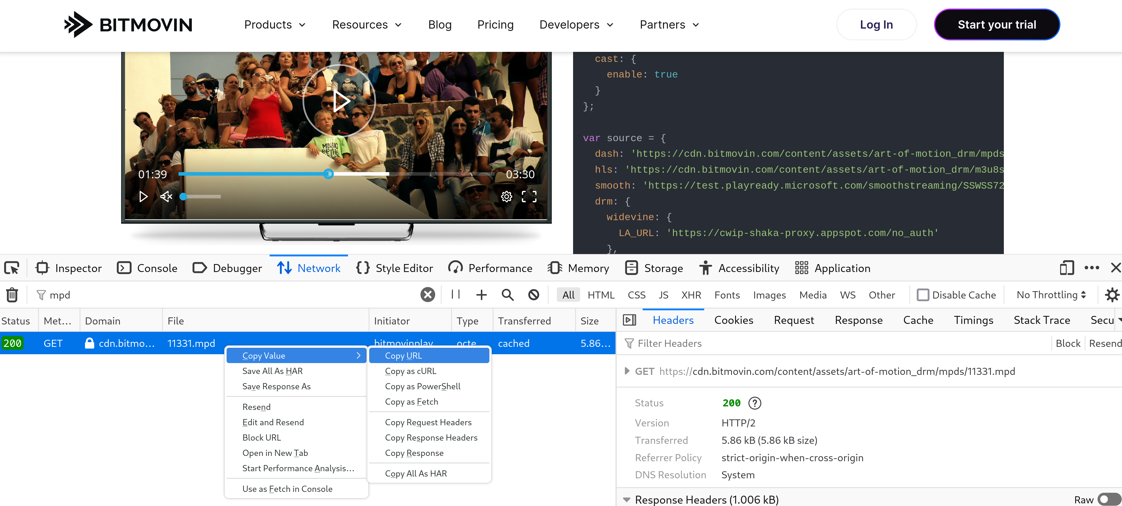The image size is (1122, 506).
Task: Pause network recording
Action: [x=456, y=295]
